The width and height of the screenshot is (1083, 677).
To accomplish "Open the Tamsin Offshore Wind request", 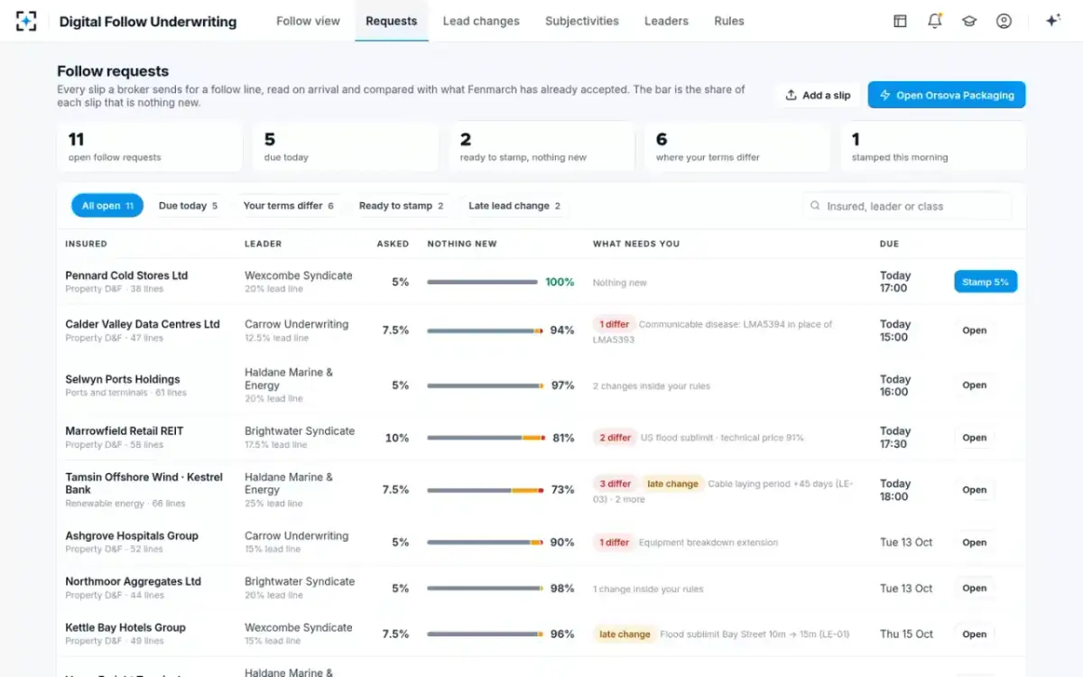I will pos(974,490).
